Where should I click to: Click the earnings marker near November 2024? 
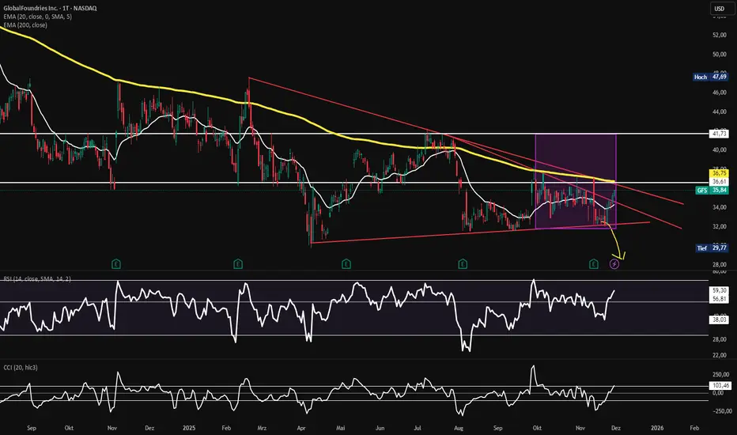click(116, 264)
